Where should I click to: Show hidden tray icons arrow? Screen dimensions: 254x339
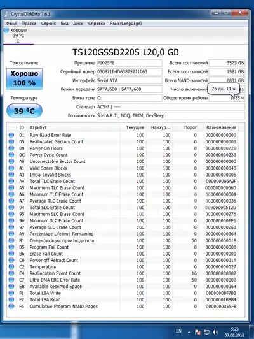click(x=189, y=332)
